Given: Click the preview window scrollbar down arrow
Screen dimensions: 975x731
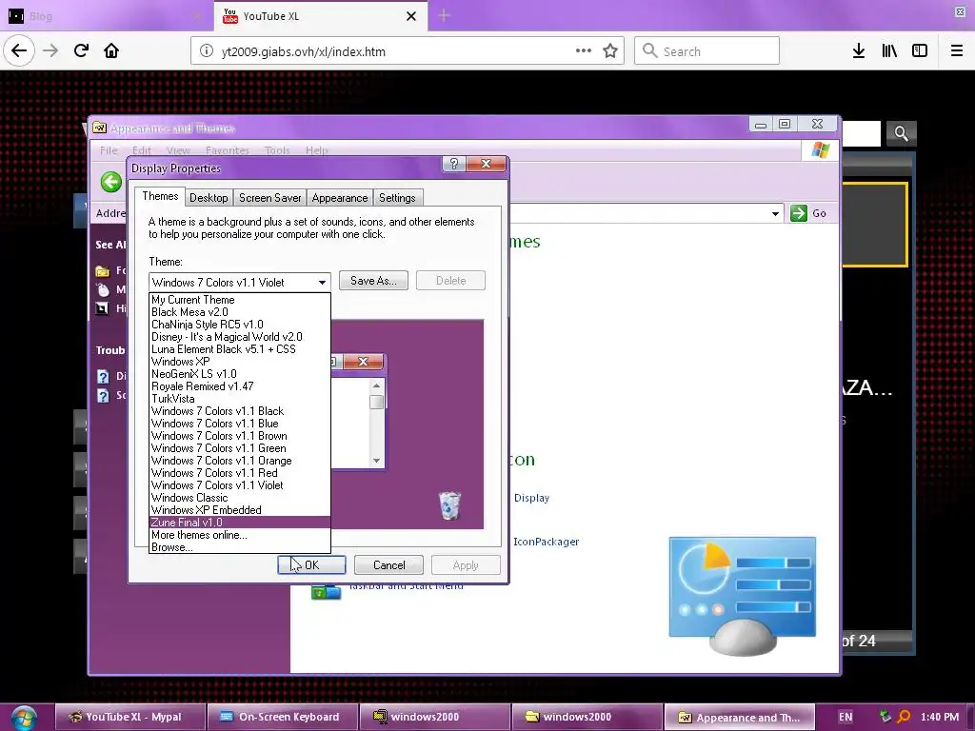Looking at the screenshot, I should (376, 461).
